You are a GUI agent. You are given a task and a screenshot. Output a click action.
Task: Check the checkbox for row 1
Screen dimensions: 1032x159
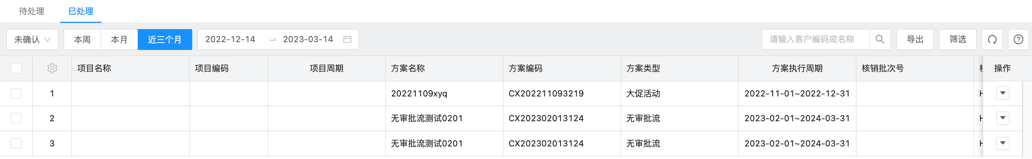point(16,93)
